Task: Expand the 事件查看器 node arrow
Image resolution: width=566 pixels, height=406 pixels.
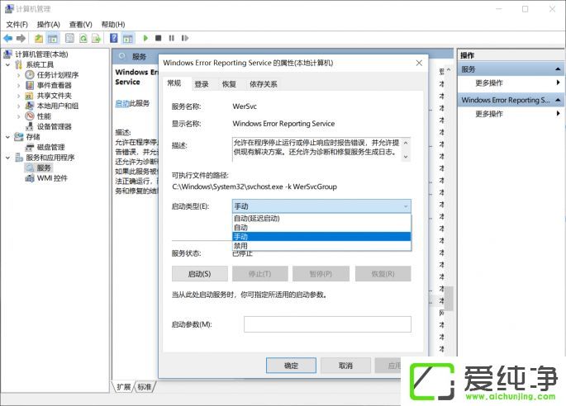Action: [18, 86]
